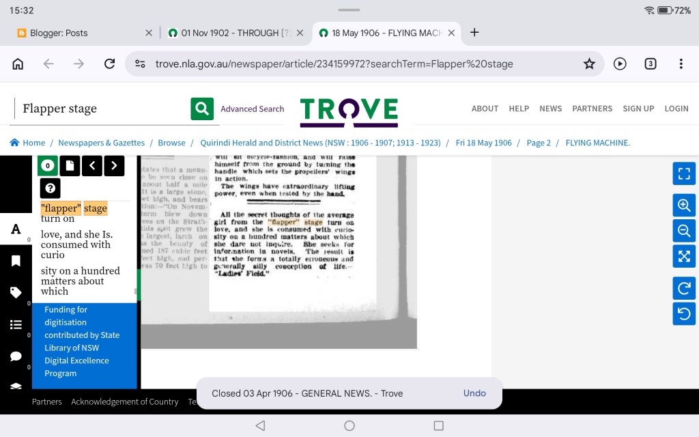Open the comments panel in sidebar
This screenshot has width=699, height=437.
coord(16,356)
